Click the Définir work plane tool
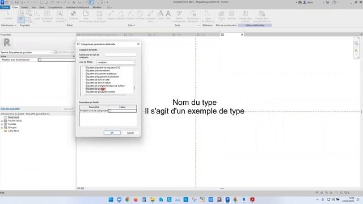This screenshot has width=363, height=204. coord(221,16)
